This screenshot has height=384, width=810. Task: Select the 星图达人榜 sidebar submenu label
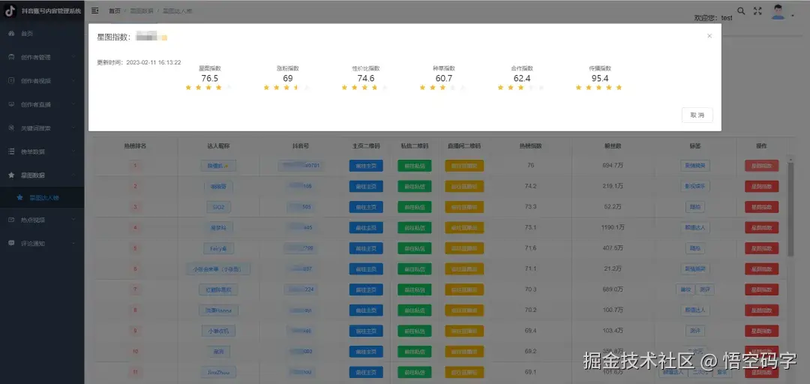click(44, 197)
